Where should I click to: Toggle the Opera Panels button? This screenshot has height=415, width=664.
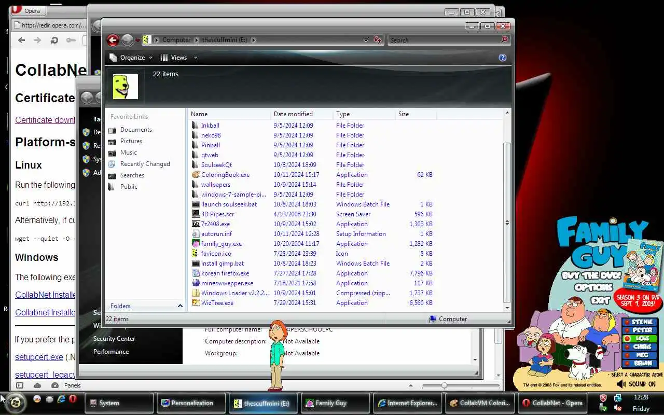click(x=20, y=385)
